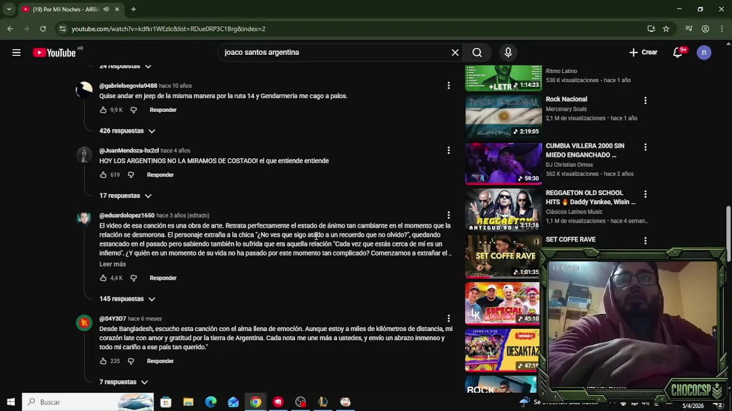Reload the YouTube page

click(43, 29)
